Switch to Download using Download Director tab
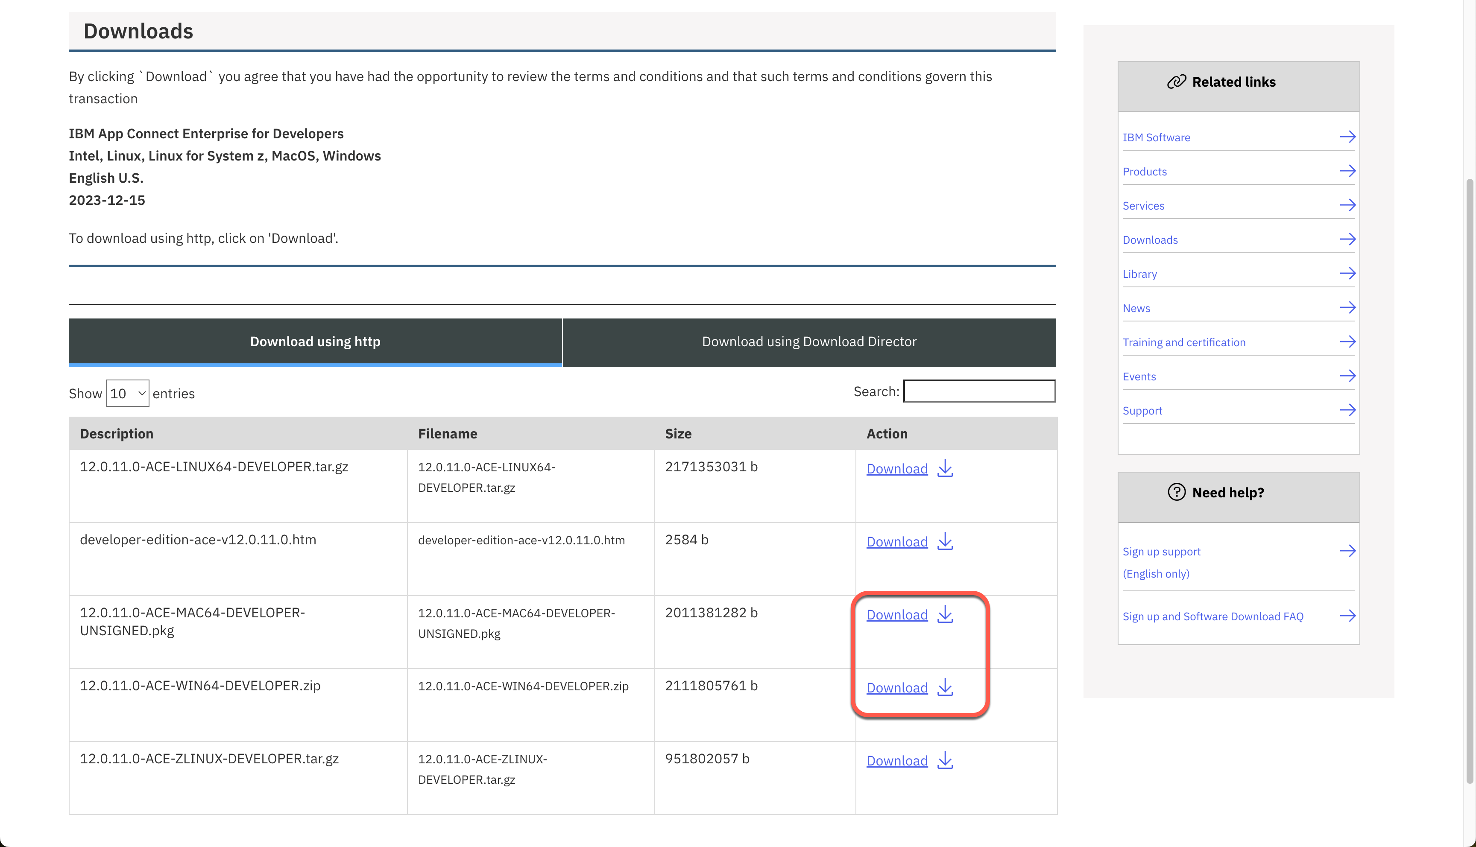Viewport: 1476px width, 847px height. click(x=809, y=342)
